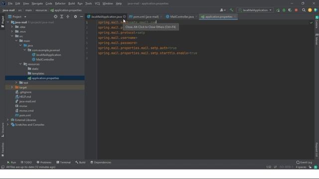The height and width of the screenshot is (179, 319).
Task: Open the File menu
Action: pos(10,3)
